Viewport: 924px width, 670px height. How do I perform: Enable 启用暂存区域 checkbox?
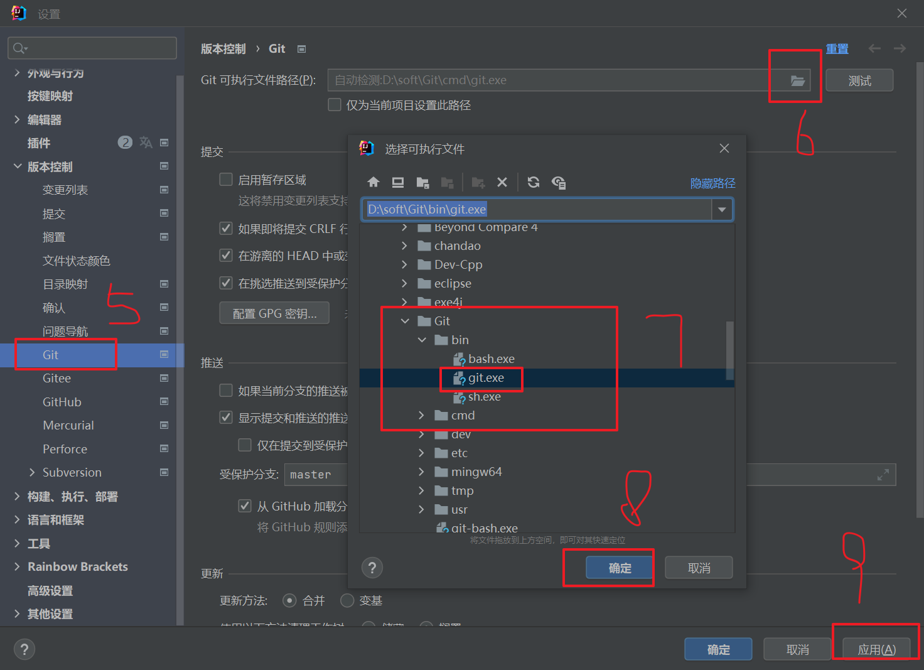(x=226, y=180)
